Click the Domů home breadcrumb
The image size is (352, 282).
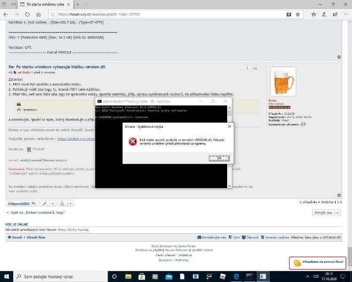15,237
